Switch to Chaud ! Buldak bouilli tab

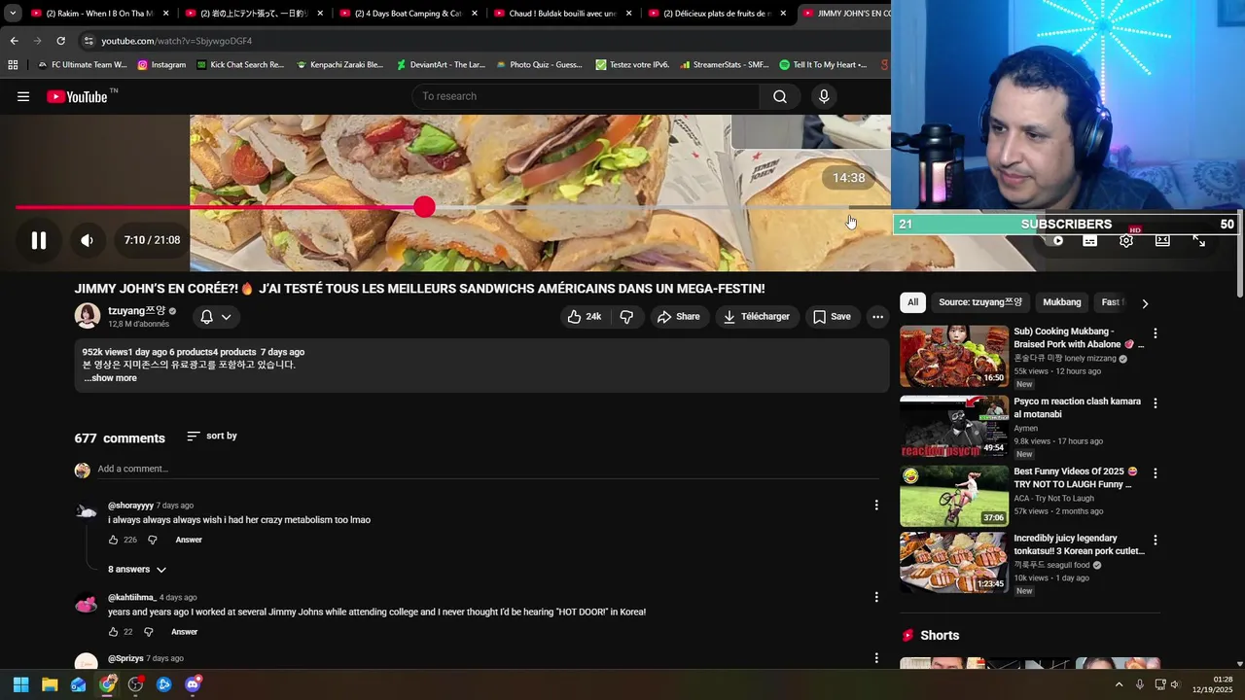coord(561,14)
